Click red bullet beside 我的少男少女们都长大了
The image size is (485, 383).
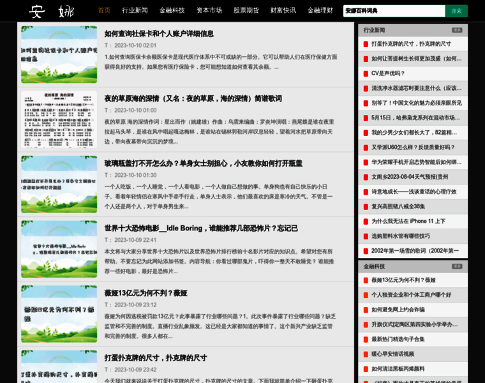366,133
